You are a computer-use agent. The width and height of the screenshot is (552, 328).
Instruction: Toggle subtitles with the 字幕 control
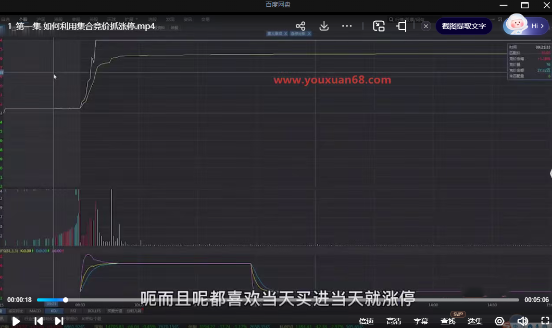coord(421,321)
